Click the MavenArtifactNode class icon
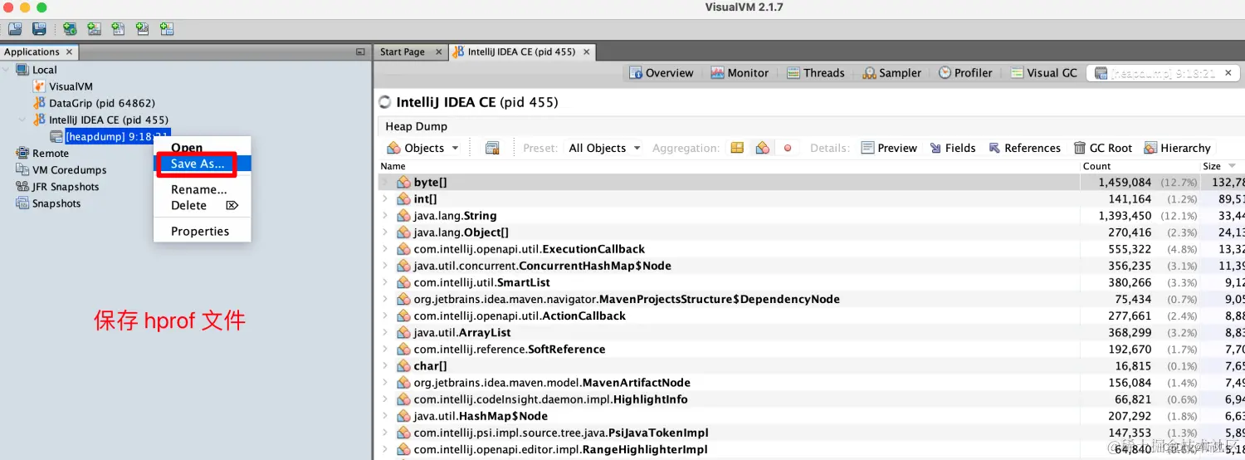Screen dimensions: 1245x460 pyautogui.click(x=403, y=382)
